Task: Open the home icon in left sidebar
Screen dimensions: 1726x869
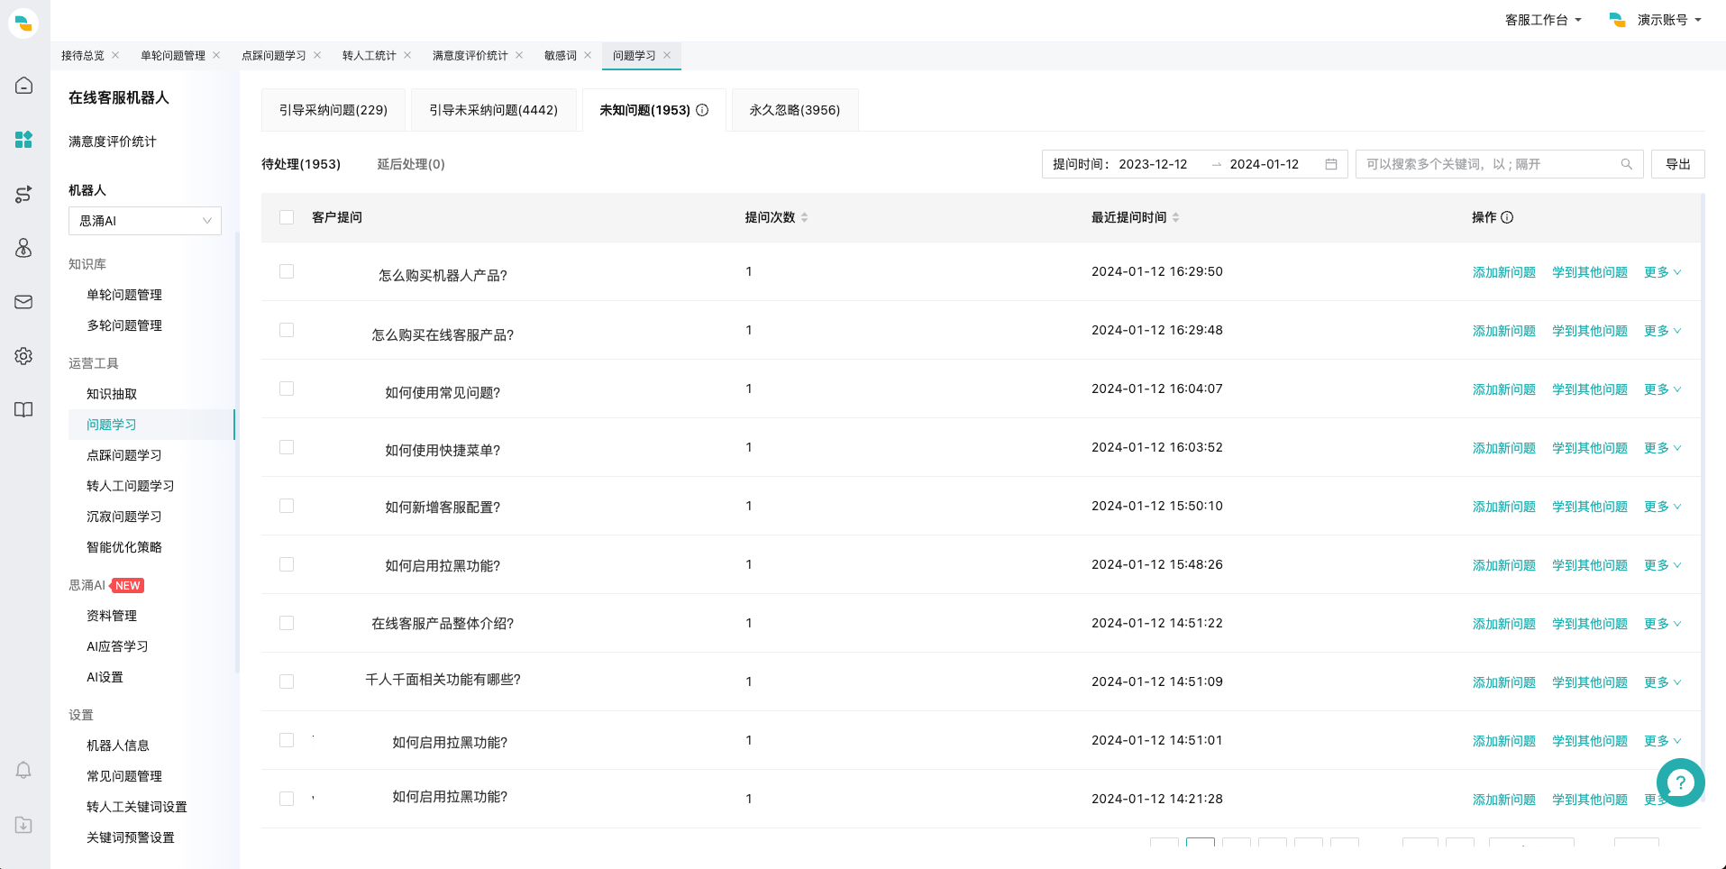Action: coord(24,86)
